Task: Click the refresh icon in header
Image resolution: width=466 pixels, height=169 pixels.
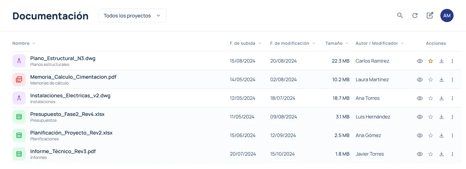Action: tap(415, 16)
